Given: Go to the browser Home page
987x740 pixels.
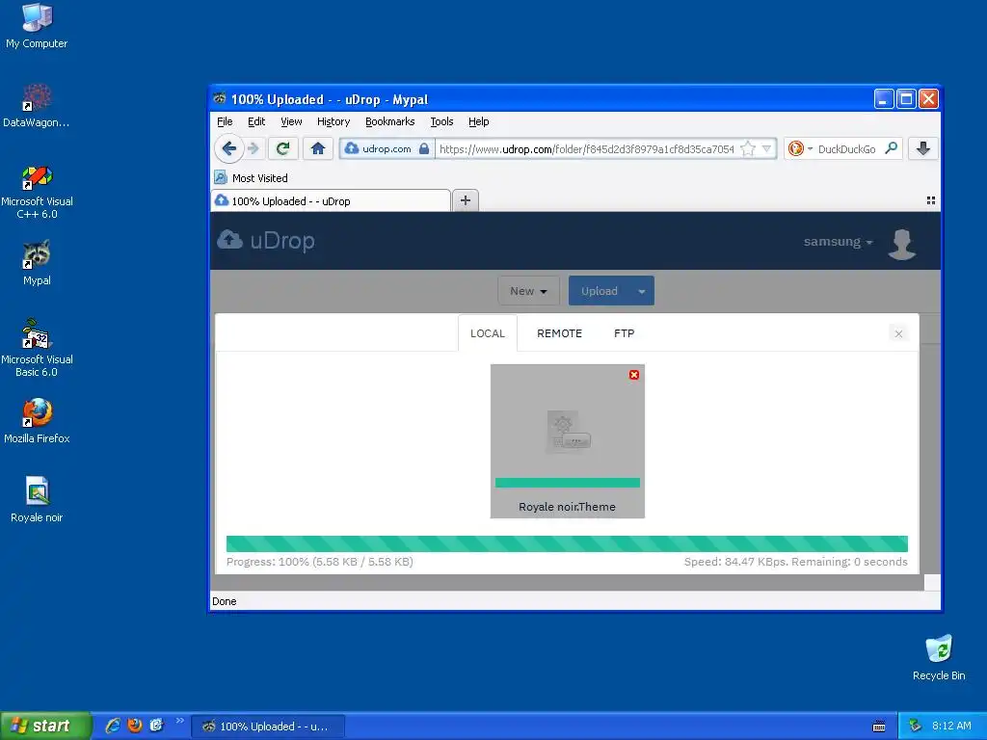Looking at the screenshot, I should 318,148.
